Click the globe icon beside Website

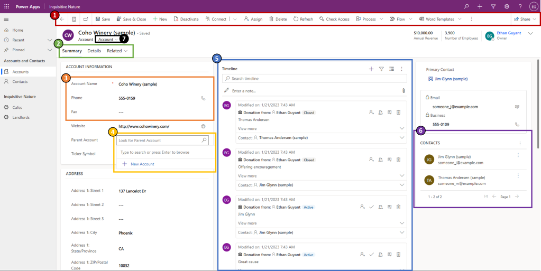(x=203, y=126)
